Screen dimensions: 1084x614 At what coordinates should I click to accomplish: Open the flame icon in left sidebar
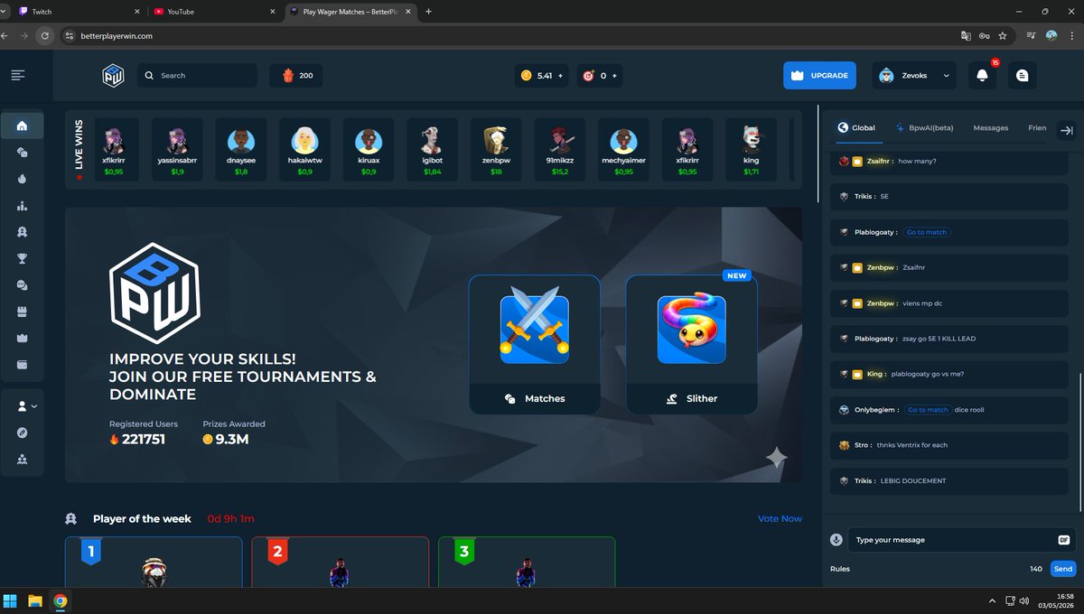22,179
